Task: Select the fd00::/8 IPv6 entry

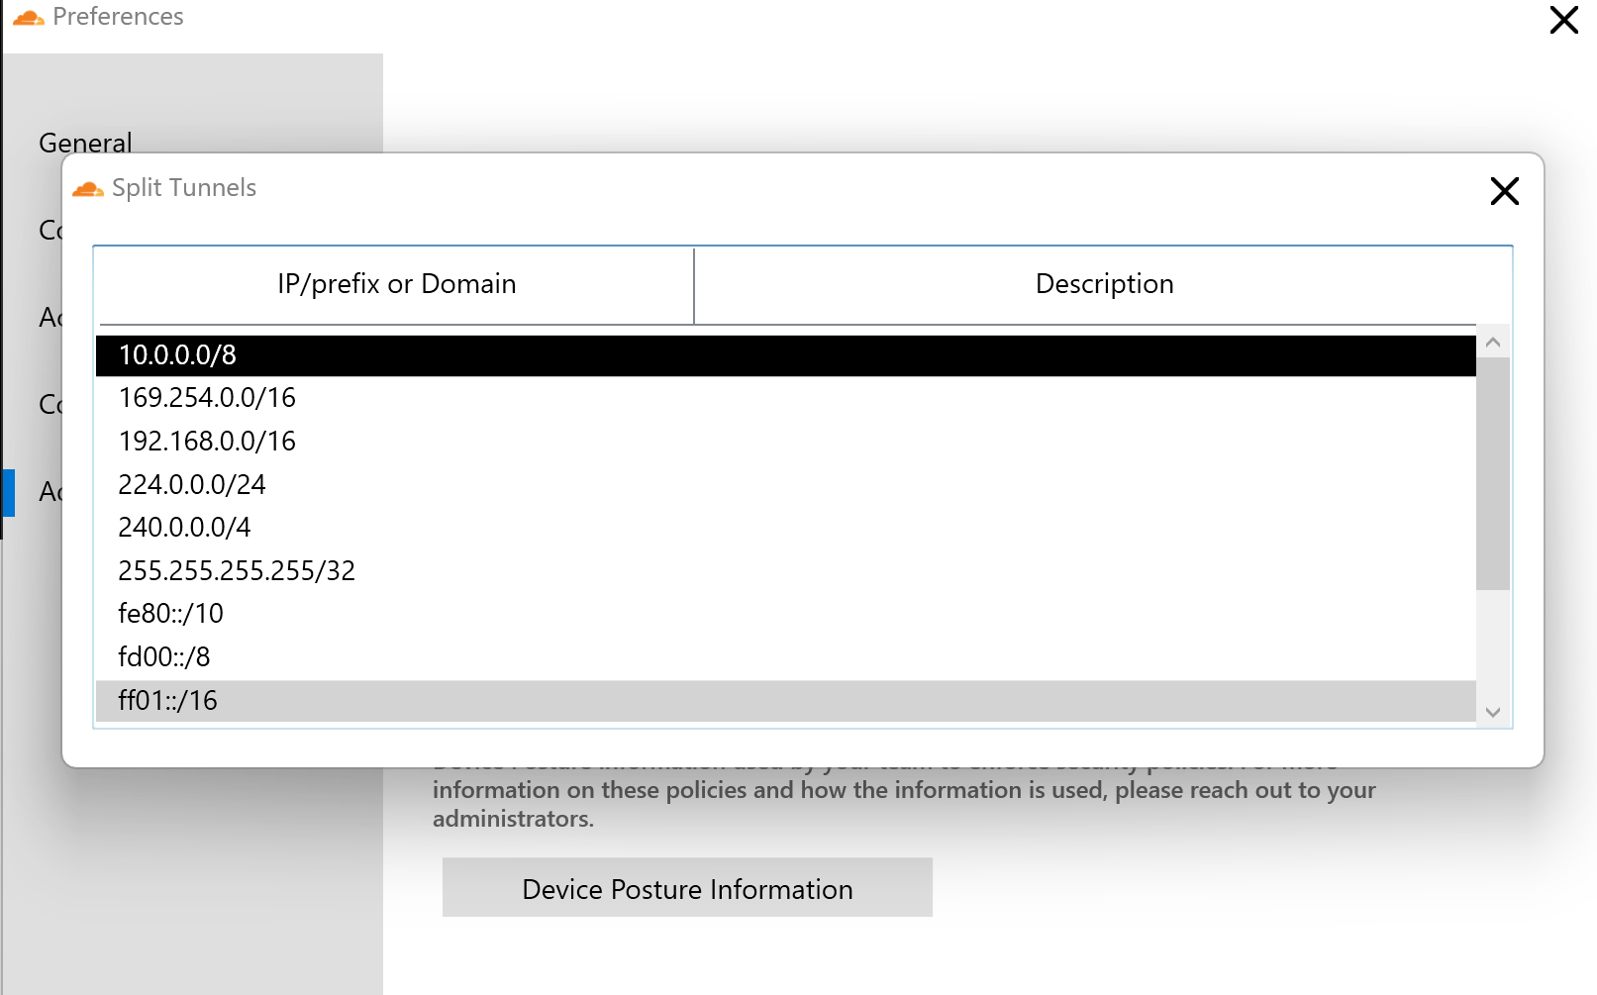Action: (x=396, y=656)
